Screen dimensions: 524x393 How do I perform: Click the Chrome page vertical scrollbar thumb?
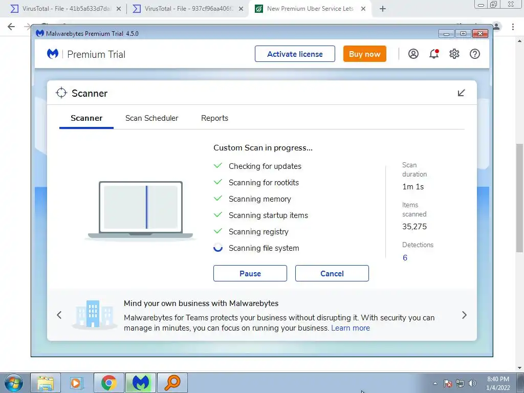click(x=519, y=198)
